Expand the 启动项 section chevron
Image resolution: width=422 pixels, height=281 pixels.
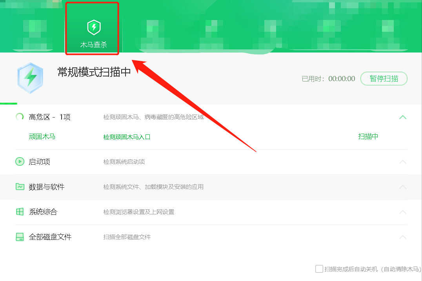click(403, 162)
